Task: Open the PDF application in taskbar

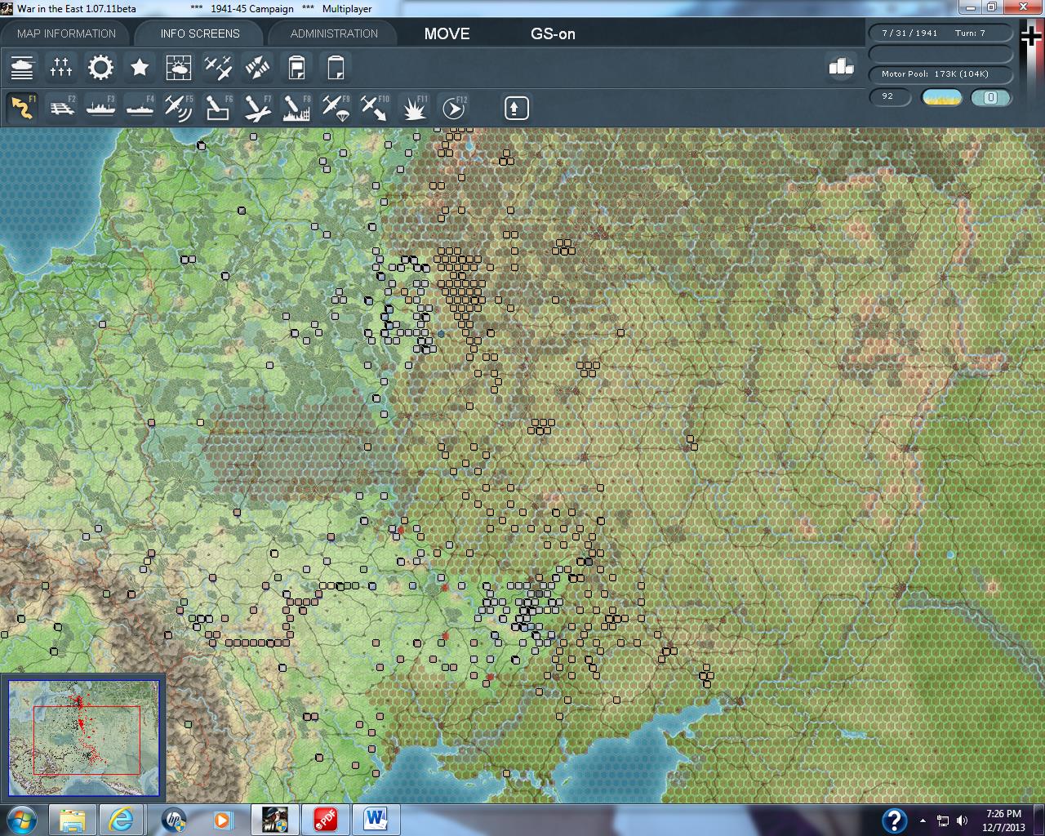Action: click(x=325, y=819)
